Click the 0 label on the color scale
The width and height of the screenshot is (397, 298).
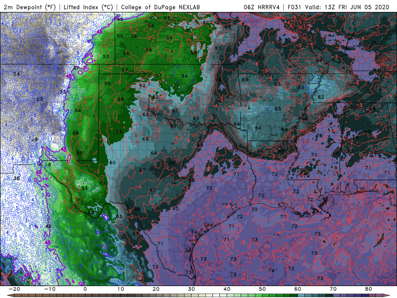(x=85, y=289)
